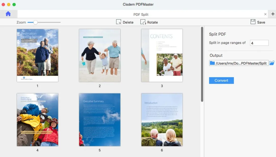Select page 3 Contents thumbnail

[x=162, y=55]
